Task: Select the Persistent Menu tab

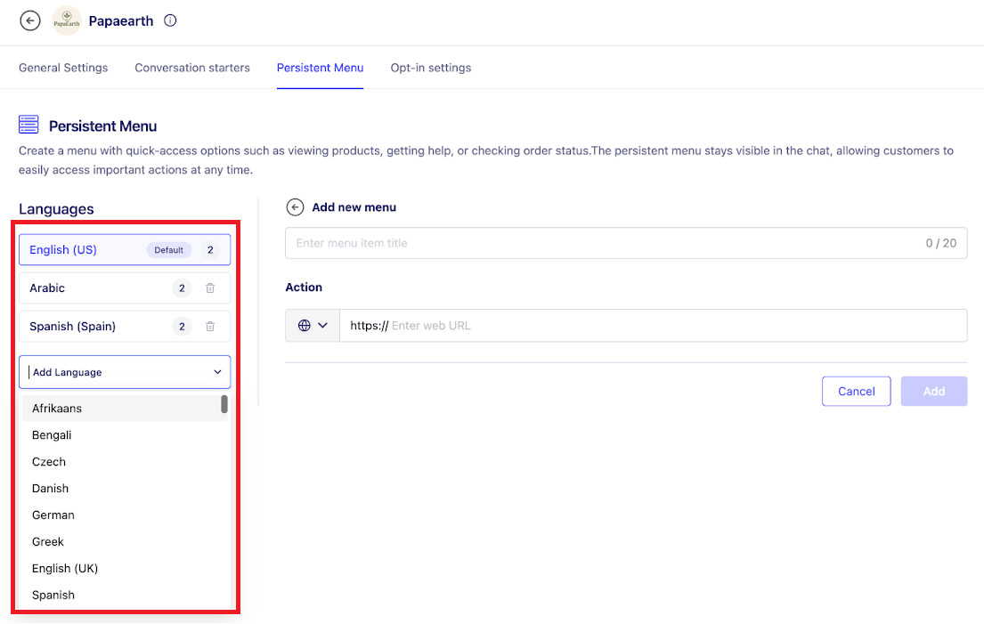Action: [x=320, y=68]
